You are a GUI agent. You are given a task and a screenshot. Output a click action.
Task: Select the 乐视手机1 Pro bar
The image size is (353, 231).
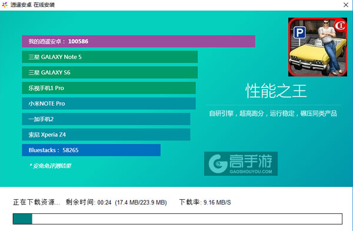109,88
